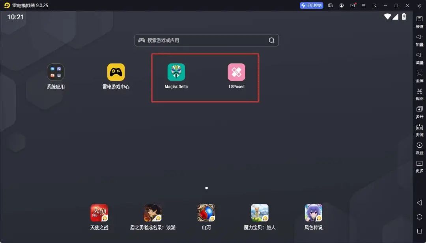Viewport: 426px width, 243px height.
Task: Start 盾之勇者成名录:浪潮 game
Action: tap(153, 213)
